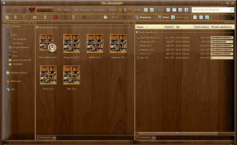Expand the Konwertuj dropdown arrow
Viewport: 237px width, 145px height.
click(154, 17)
